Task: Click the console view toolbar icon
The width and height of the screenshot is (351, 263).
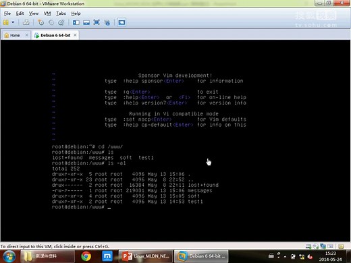Action: coord(122,22)
